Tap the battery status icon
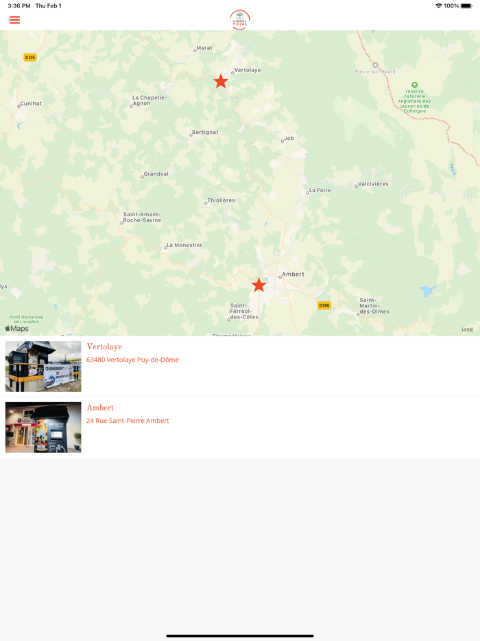Viewport: 480px width, 641px height. point(466,5)
